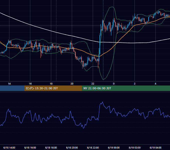Click the 14 hour label on price chart axis

[x=9, y=84]
